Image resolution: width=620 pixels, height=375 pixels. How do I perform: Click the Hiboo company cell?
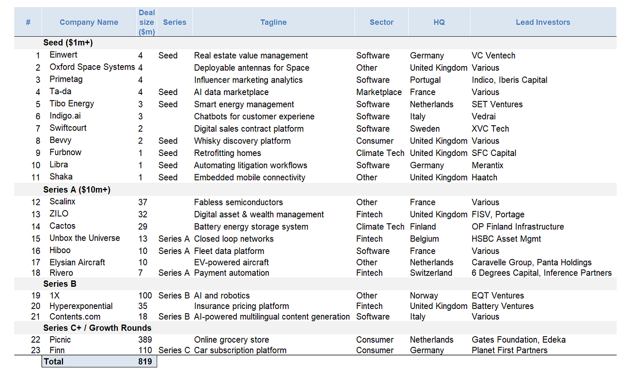click(x=60, y=251)
